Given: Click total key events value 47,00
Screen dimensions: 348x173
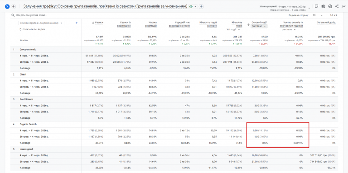Looking at the screenshot, I should tap(265, 37).
